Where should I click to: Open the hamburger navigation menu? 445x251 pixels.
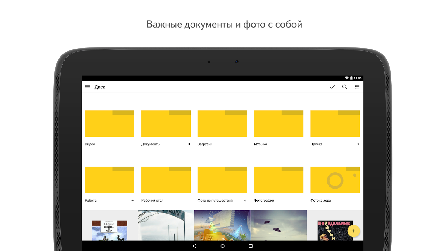pos(87,87)
